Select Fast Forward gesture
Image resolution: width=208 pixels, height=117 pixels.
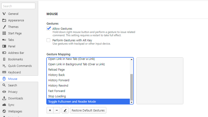tap(88, 91)
